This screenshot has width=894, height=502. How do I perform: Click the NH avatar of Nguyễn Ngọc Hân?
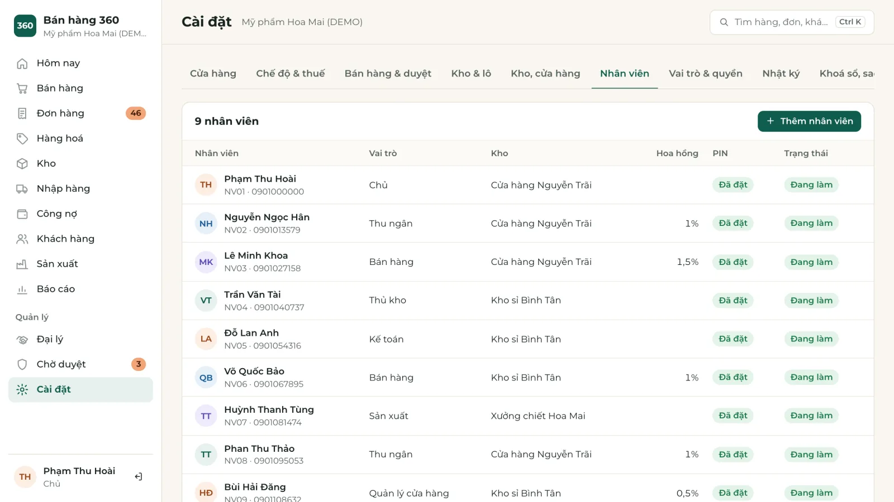click(x=206, y=224)
